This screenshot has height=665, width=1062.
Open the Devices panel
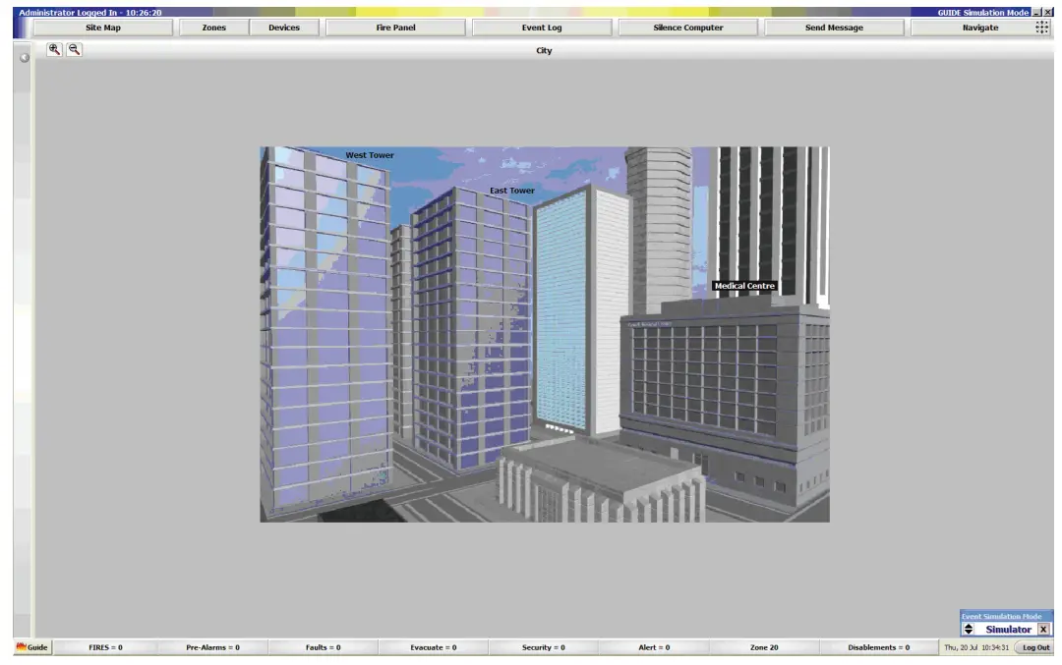click(x=284, y=27)
